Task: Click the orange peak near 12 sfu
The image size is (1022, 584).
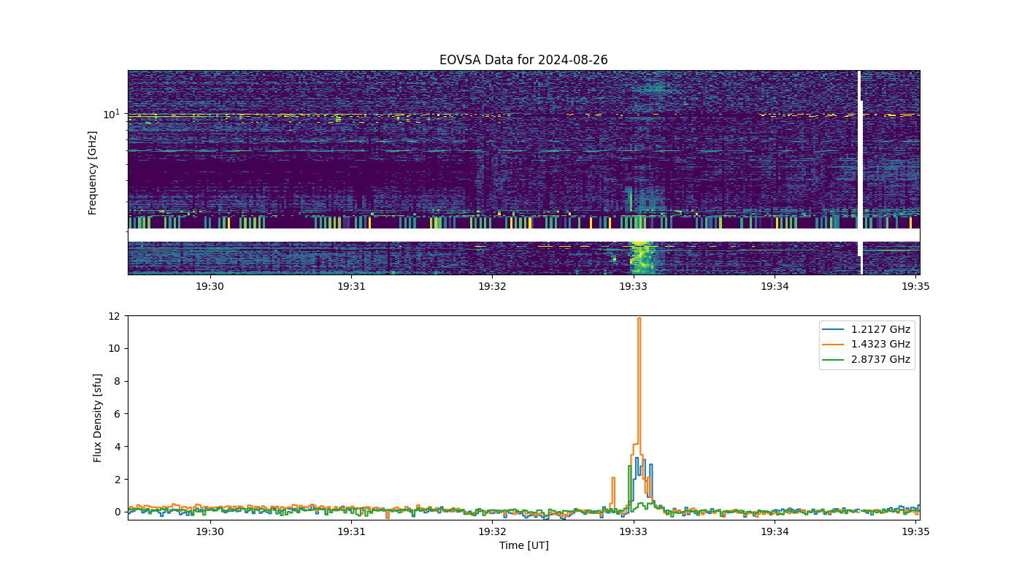Action: click(639, 319)
